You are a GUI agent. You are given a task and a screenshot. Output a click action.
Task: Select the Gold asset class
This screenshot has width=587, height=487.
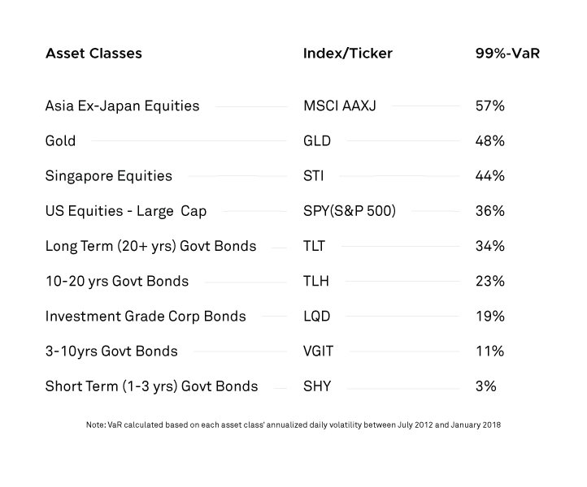[x=61, y=140]
